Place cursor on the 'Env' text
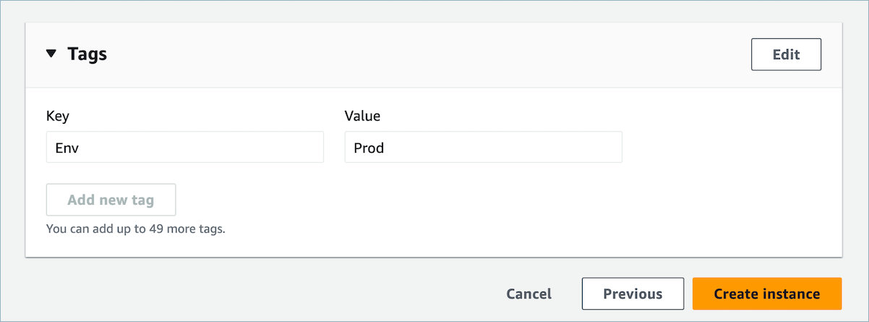 66,148
